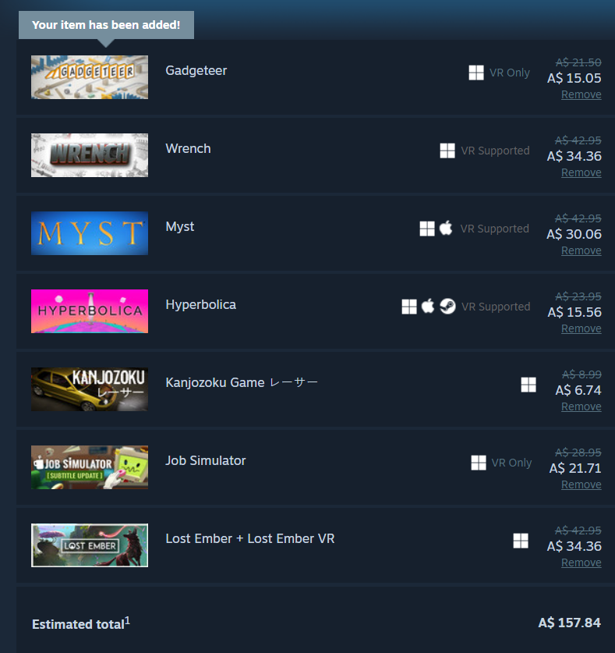Click the Windows icon in Wrench row
Image resolution: width=615 pixels, height=653 pixels.
click(x=447, y=151)
